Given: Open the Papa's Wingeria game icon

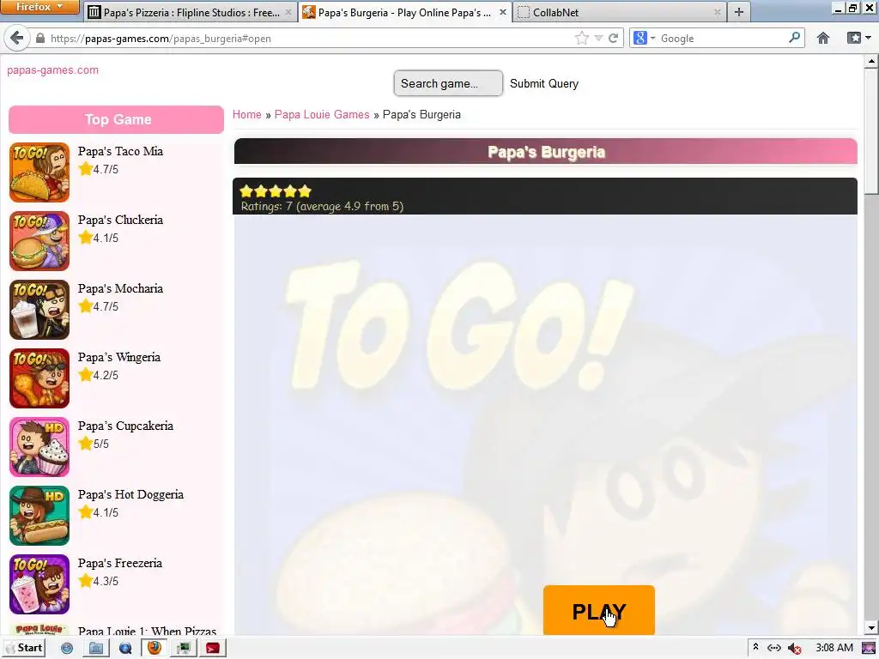Looking at the screenshot, I should pyautogui.click(x=39, y=378).
